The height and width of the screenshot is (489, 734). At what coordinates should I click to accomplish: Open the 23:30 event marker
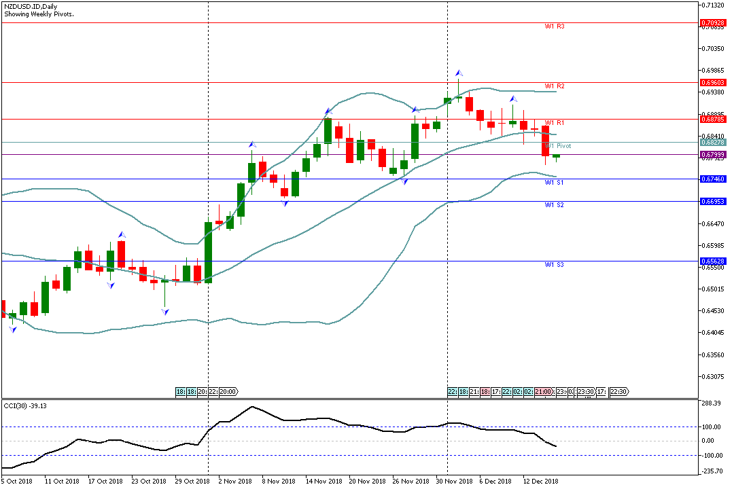coord(586,392)
